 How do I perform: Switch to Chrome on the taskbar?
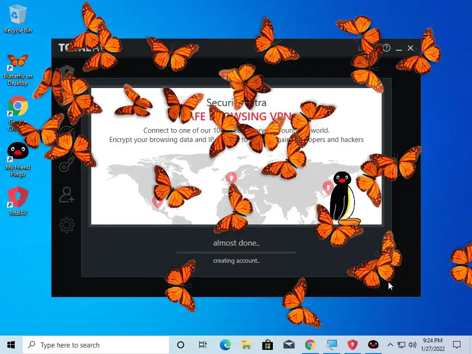pos(310,345)
